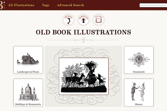Click the site logo in header corner
Image resolution: width=167 pixels, height=111 pixels.
coord(2,5)
